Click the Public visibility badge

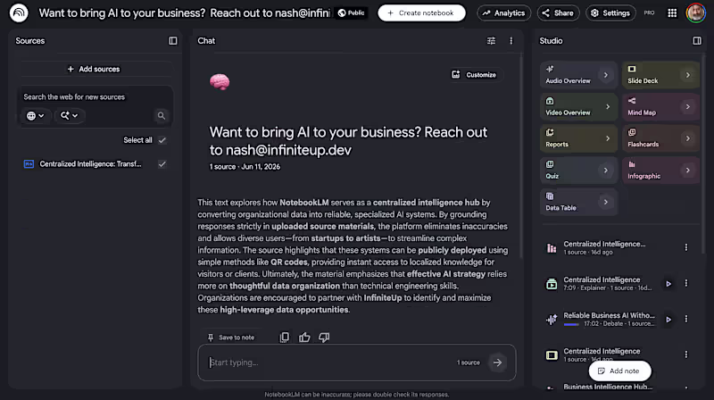tap(351, 12)
